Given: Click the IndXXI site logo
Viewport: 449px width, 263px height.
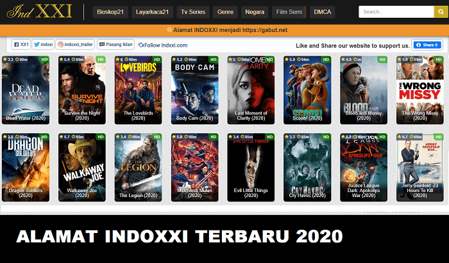Looking at the screenshot, I should point(40,12).
